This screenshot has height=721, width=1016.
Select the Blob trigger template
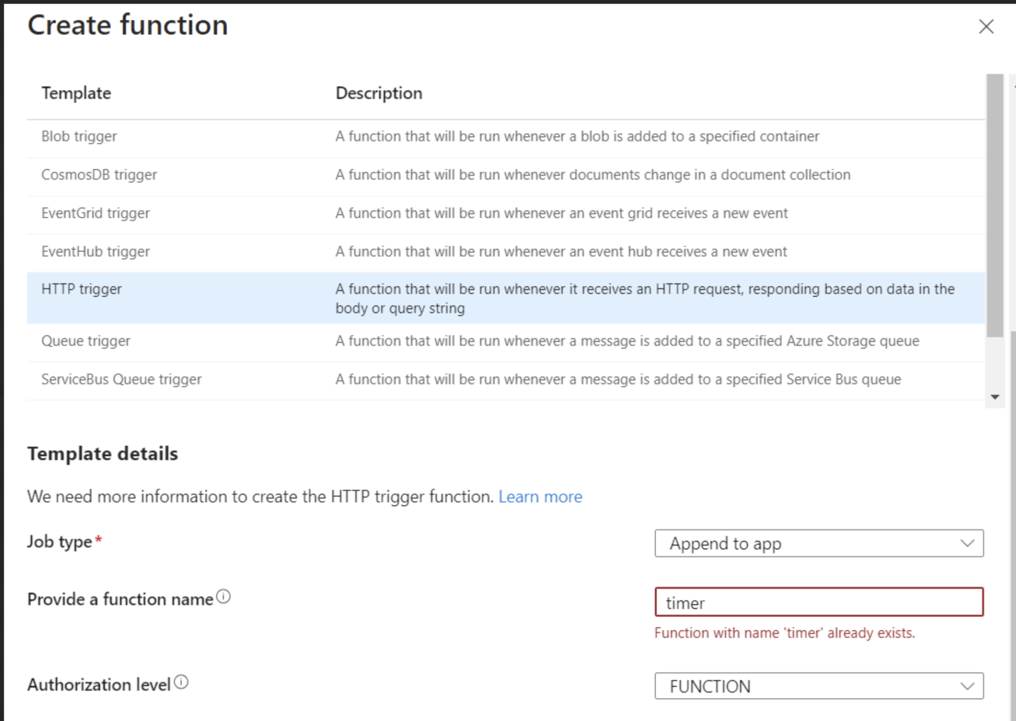tap(79, 136)
